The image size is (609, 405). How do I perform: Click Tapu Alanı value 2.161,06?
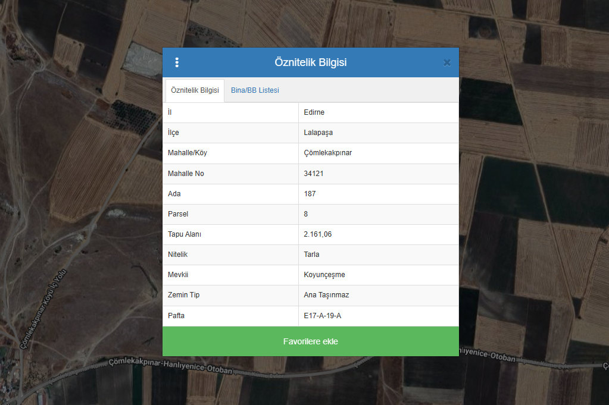pos(317,234)
